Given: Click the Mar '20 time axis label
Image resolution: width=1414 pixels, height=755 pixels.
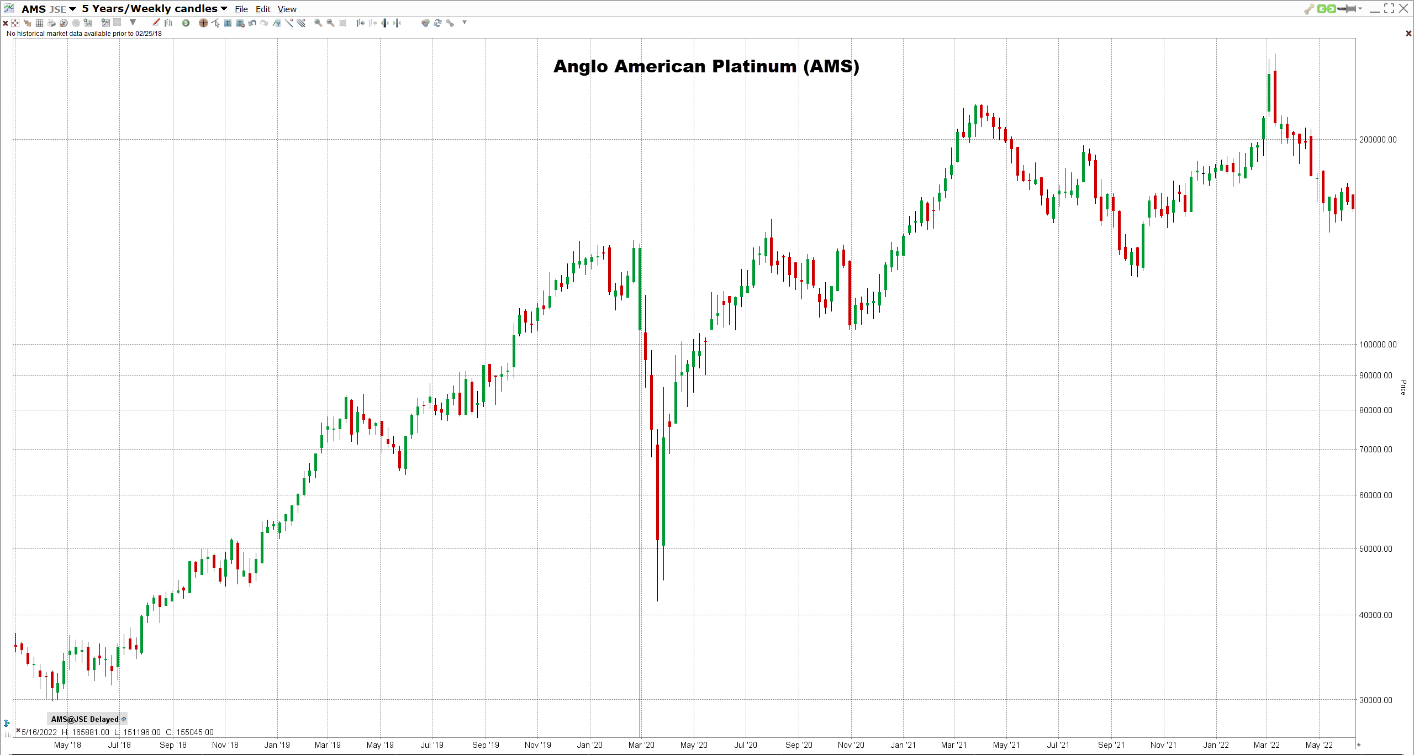Looking at the screenshot, I should [x=641, y=745].
